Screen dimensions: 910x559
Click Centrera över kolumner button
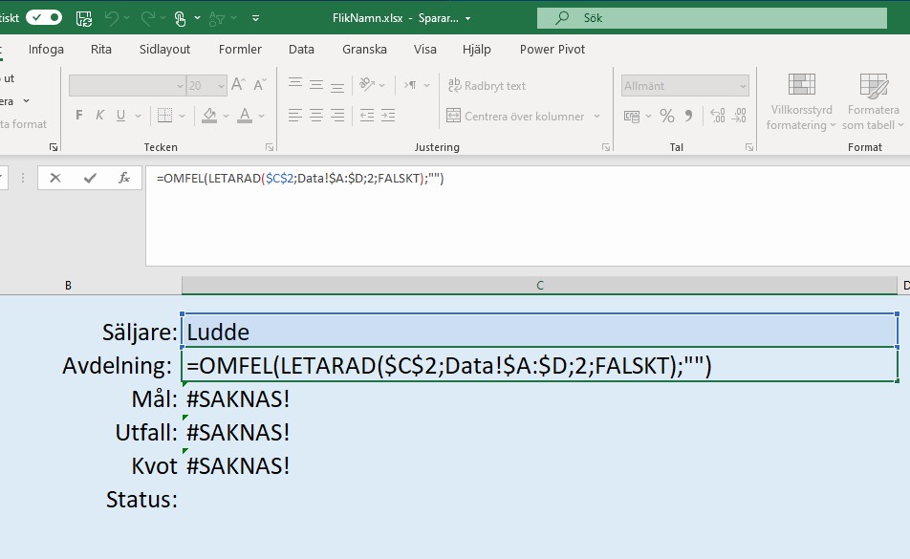(x=522, y=117)
